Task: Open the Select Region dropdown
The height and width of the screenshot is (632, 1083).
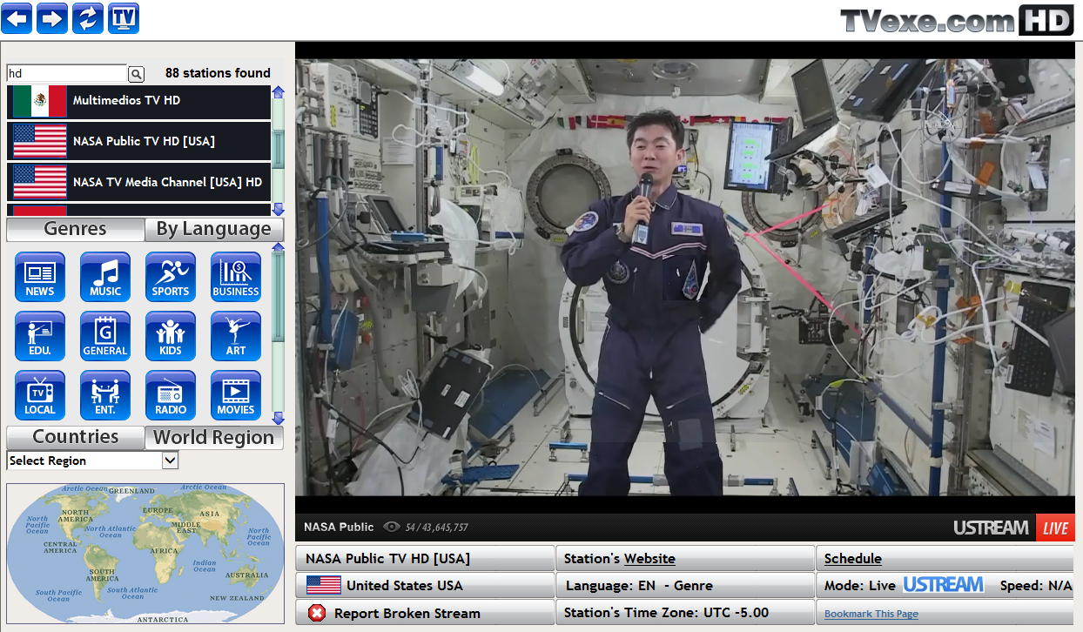Action: point(92,461)
